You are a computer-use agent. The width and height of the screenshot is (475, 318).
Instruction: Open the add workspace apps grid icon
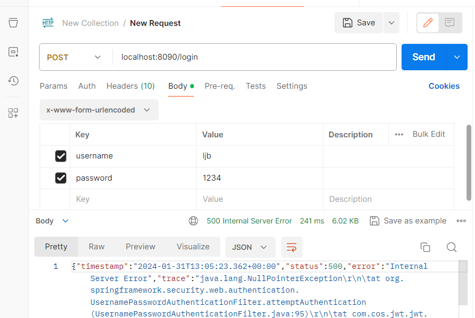pos(13,113)
